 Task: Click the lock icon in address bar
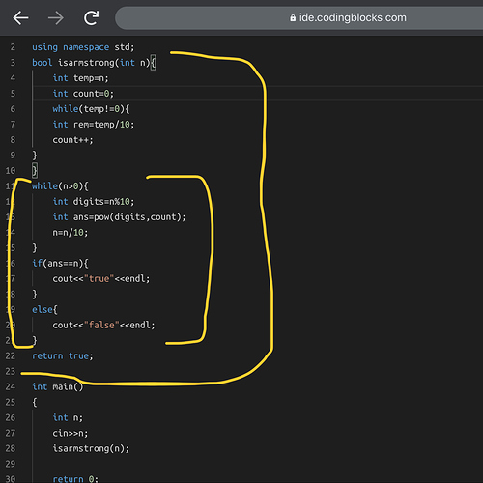tap(293, 18)
